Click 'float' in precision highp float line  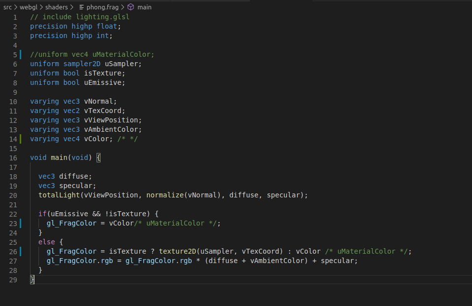tap(106, 26)
